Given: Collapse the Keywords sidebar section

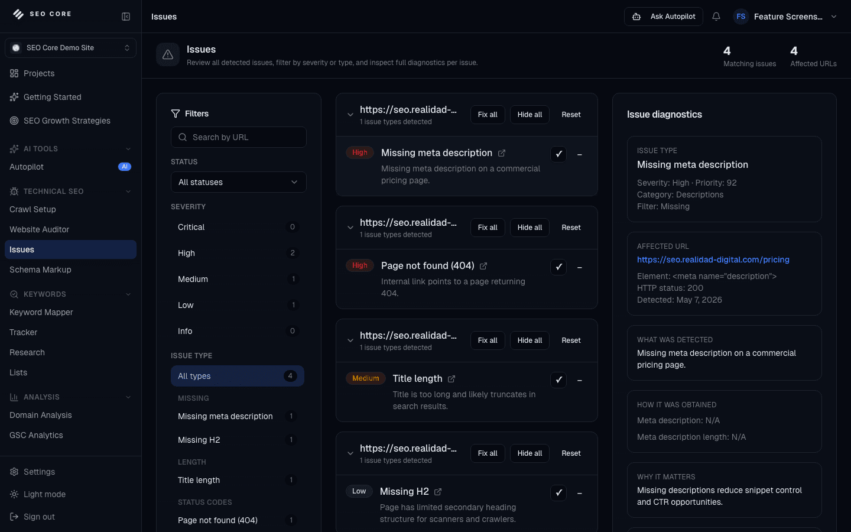Looking at the screenshot, I should pos(128,294).
